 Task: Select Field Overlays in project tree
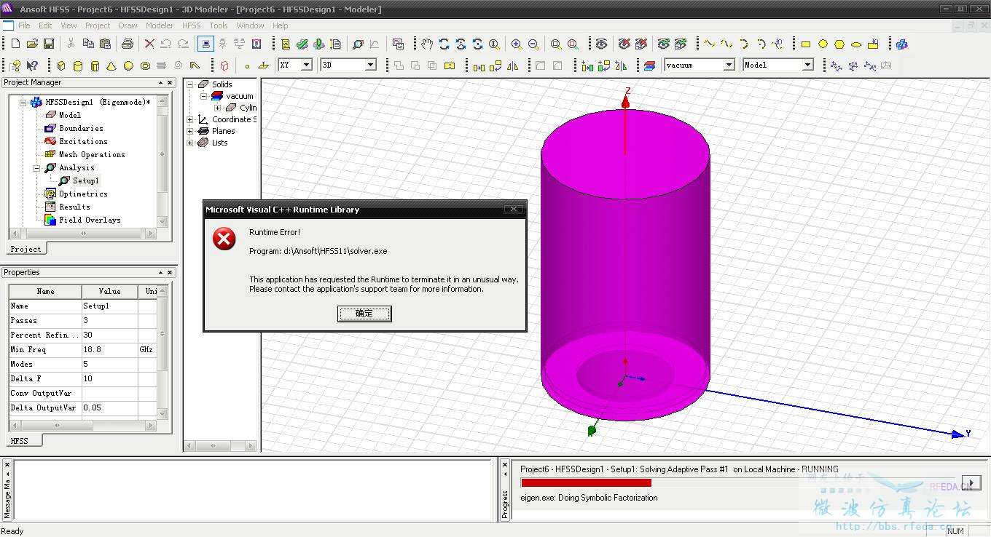(x=90, y=220)
